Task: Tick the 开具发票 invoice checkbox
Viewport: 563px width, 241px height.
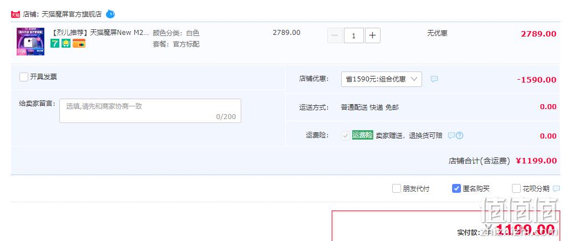Action: point(24,77)
